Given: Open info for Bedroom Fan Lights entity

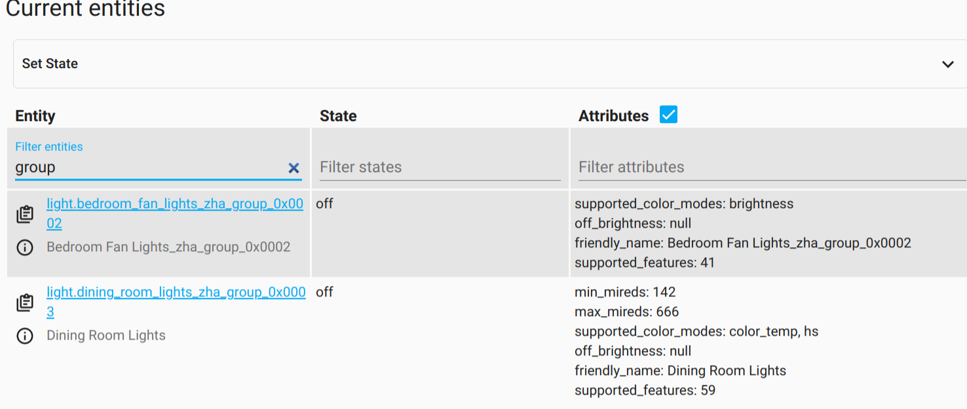Looking at the screenshot, I should tap(24, 247).
